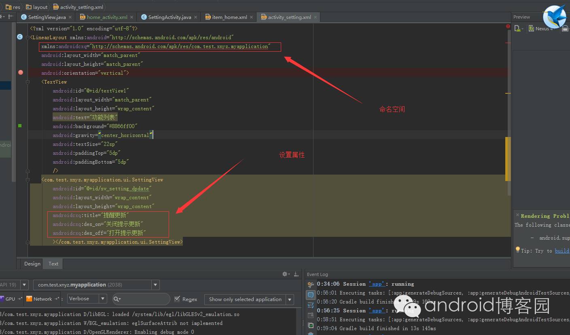Click the androidcxq:title="提醒更新" attribute line
Viewport: 570px width, 335px height.
(x=91, y=215)
